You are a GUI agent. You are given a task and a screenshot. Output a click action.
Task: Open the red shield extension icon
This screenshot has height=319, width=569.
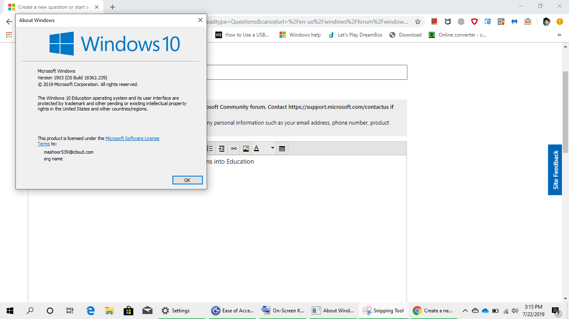[x=474, y=22]
